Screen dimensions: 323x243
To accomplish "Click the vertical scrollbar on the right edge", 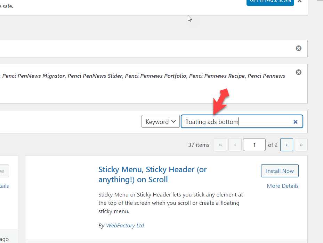I will tap(320, 121).
